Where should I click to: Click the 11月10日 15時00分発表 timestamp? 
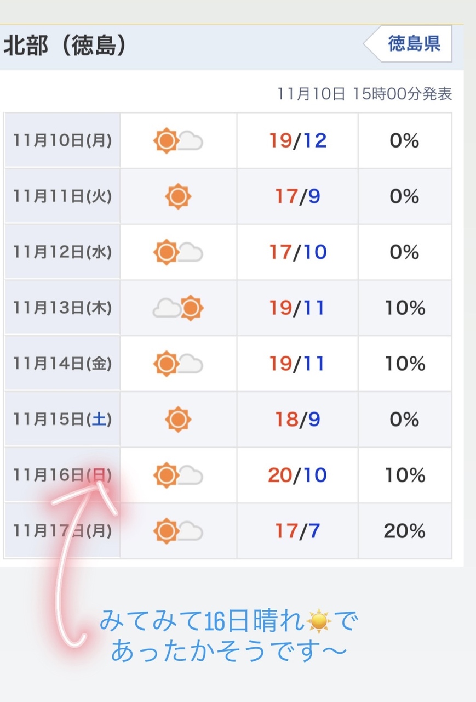tap(364, 94)
